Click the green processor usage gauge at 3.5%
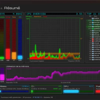100x100 pixels. 2,39
